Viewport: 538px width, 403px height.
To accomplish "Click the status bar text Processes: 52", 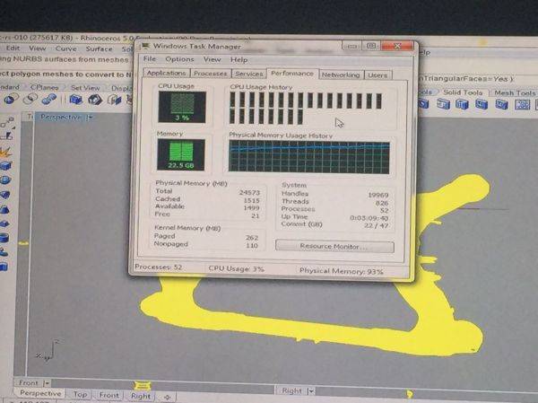I will click(x=158, y=267).
